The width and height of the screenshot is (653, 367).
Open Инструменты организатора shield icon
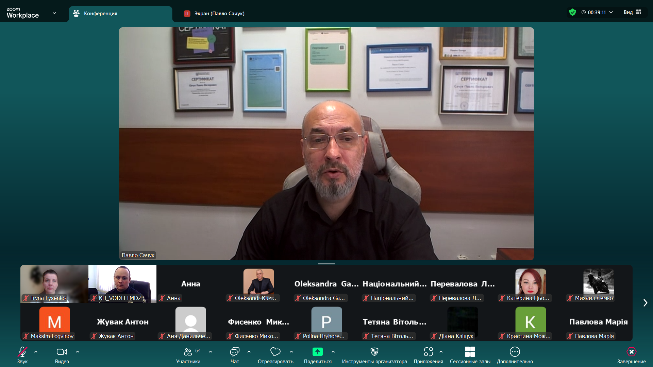pos(374,352)
